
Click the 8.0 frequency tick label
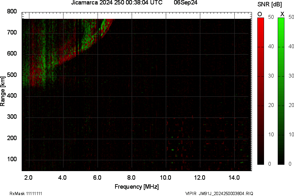(131, 177)
